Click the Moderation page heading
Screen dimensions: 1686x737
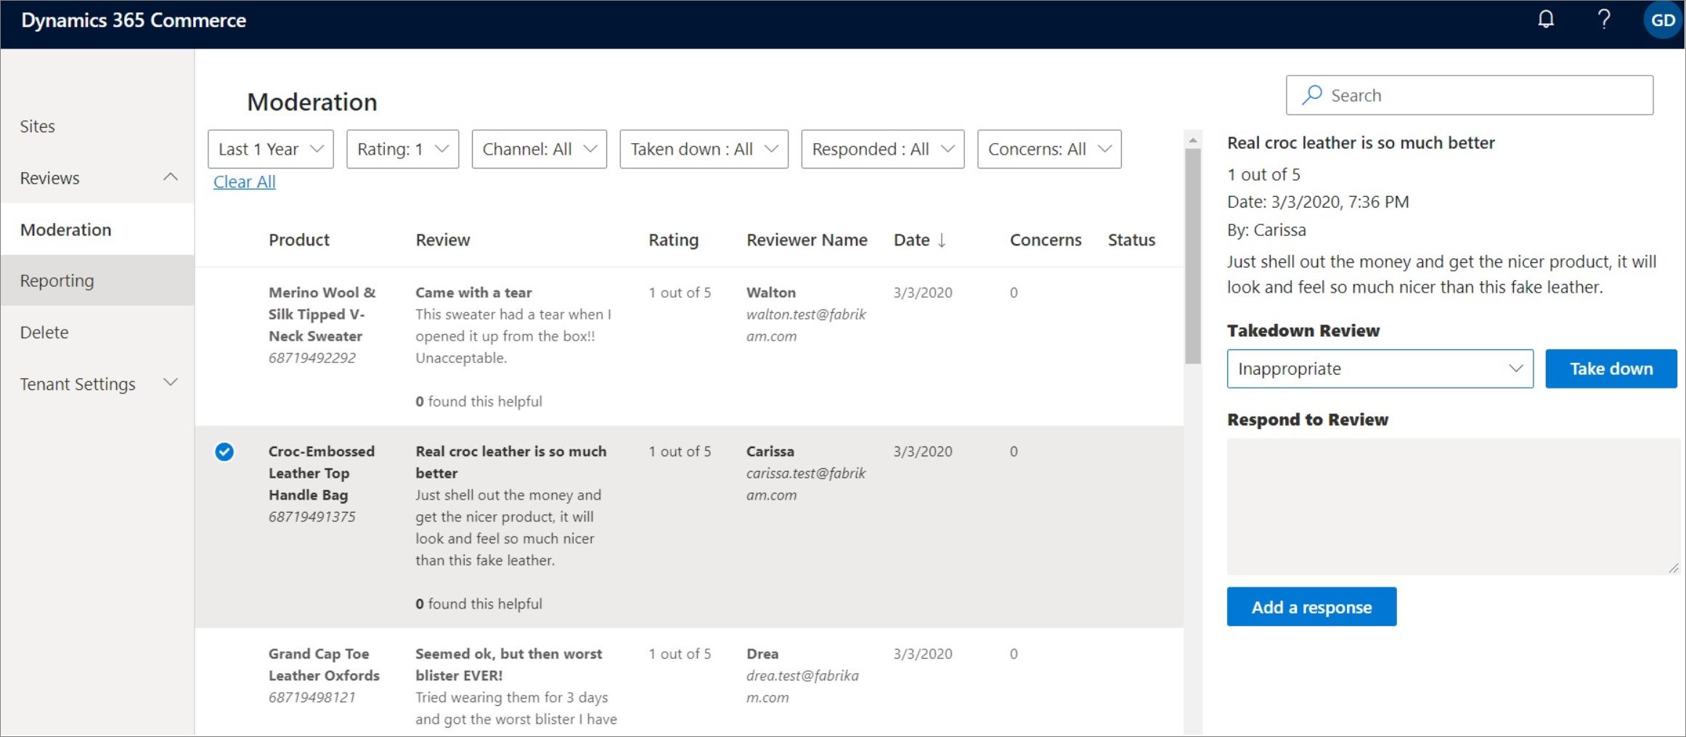click(312, 102)
